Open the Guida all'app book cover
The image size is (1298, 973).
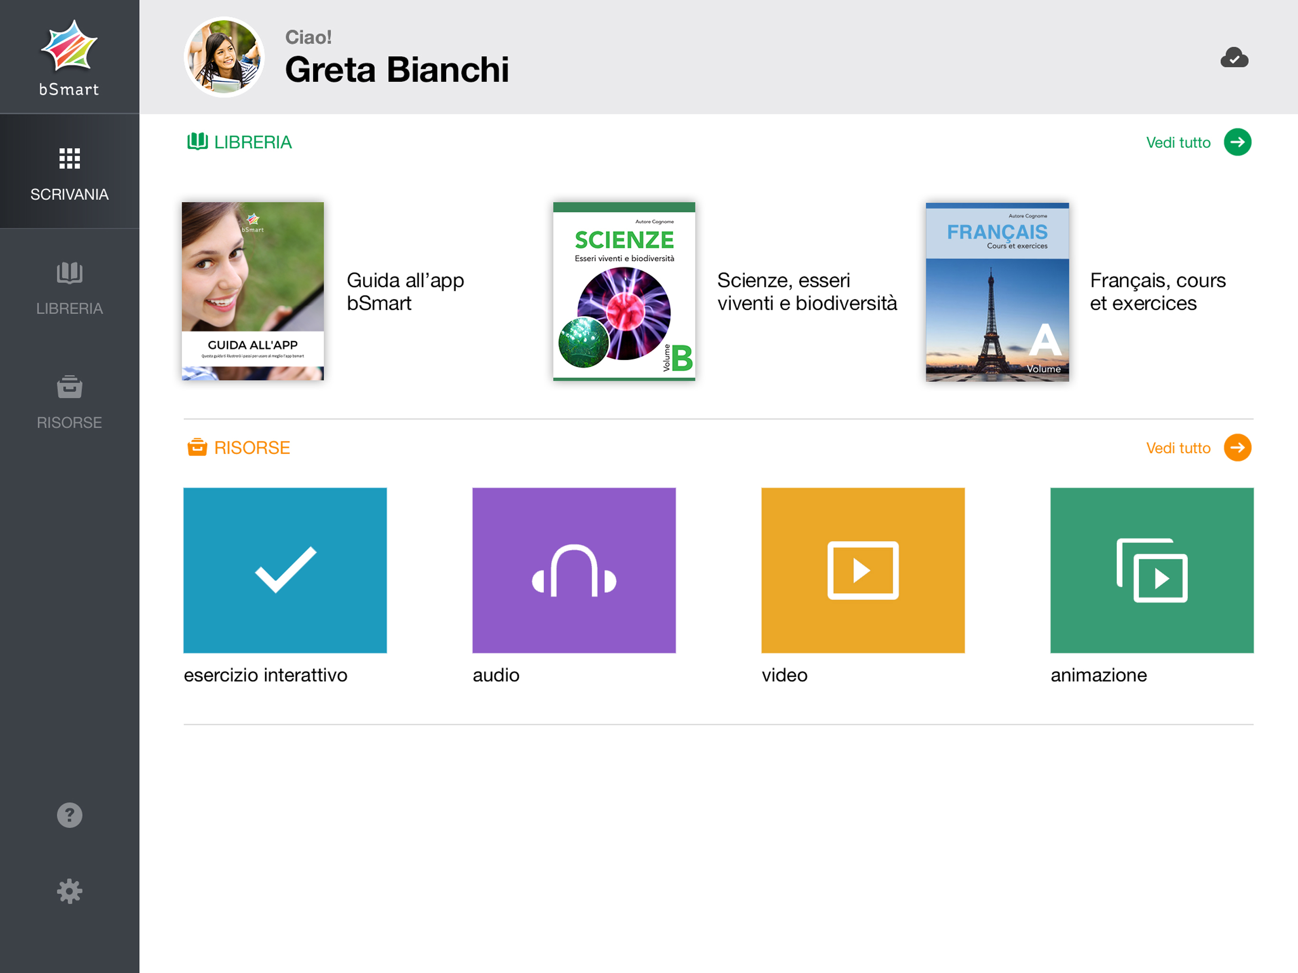(253, 291)
